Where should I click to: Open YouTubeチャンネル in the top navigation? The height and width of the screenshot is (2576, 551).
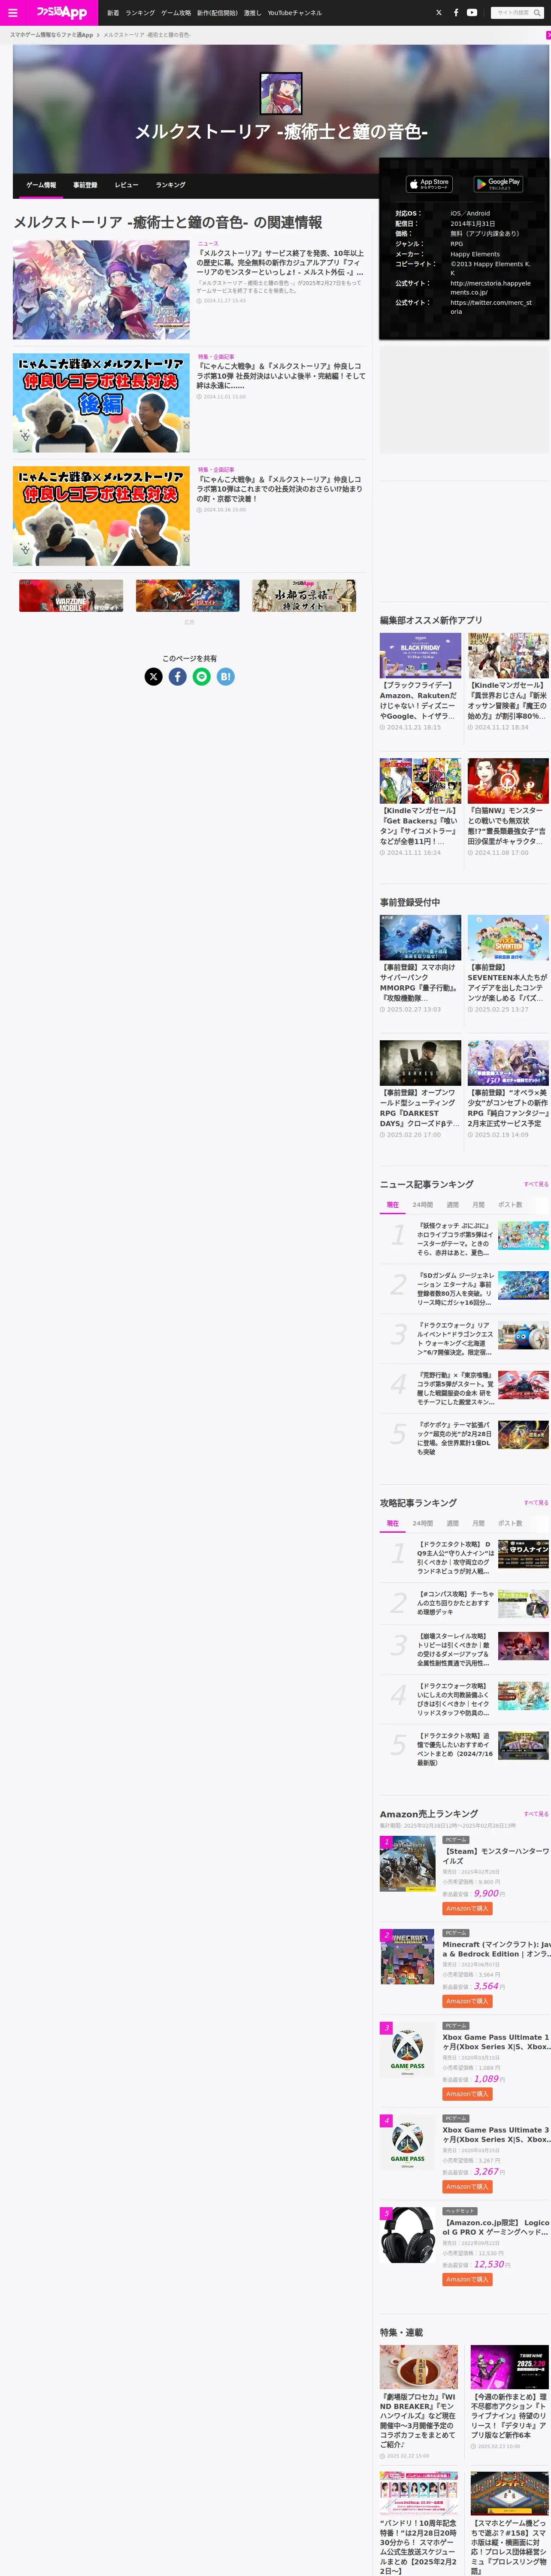click(294, 13)
